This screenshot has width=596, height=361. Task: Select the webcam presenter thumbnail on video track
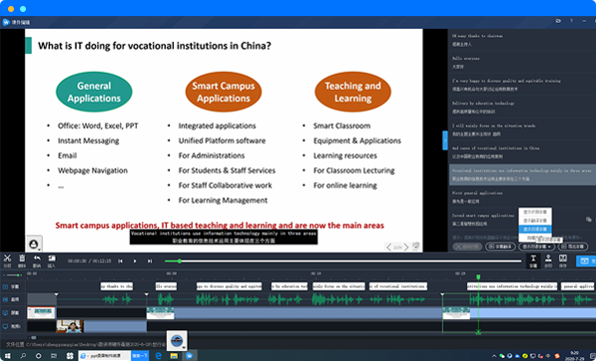pos(70,326)
